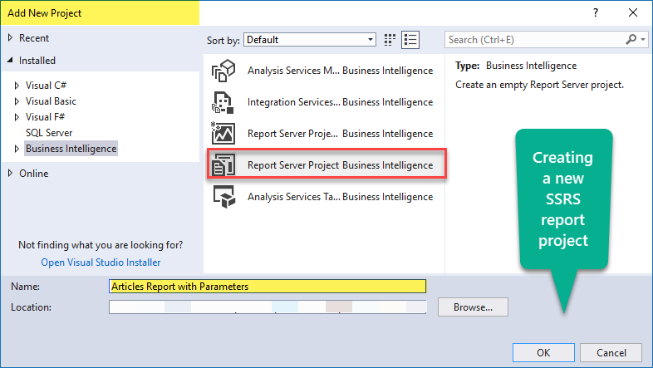Select the Visual F# category label
The image size is (653, 368).
(x=45, y=117)
